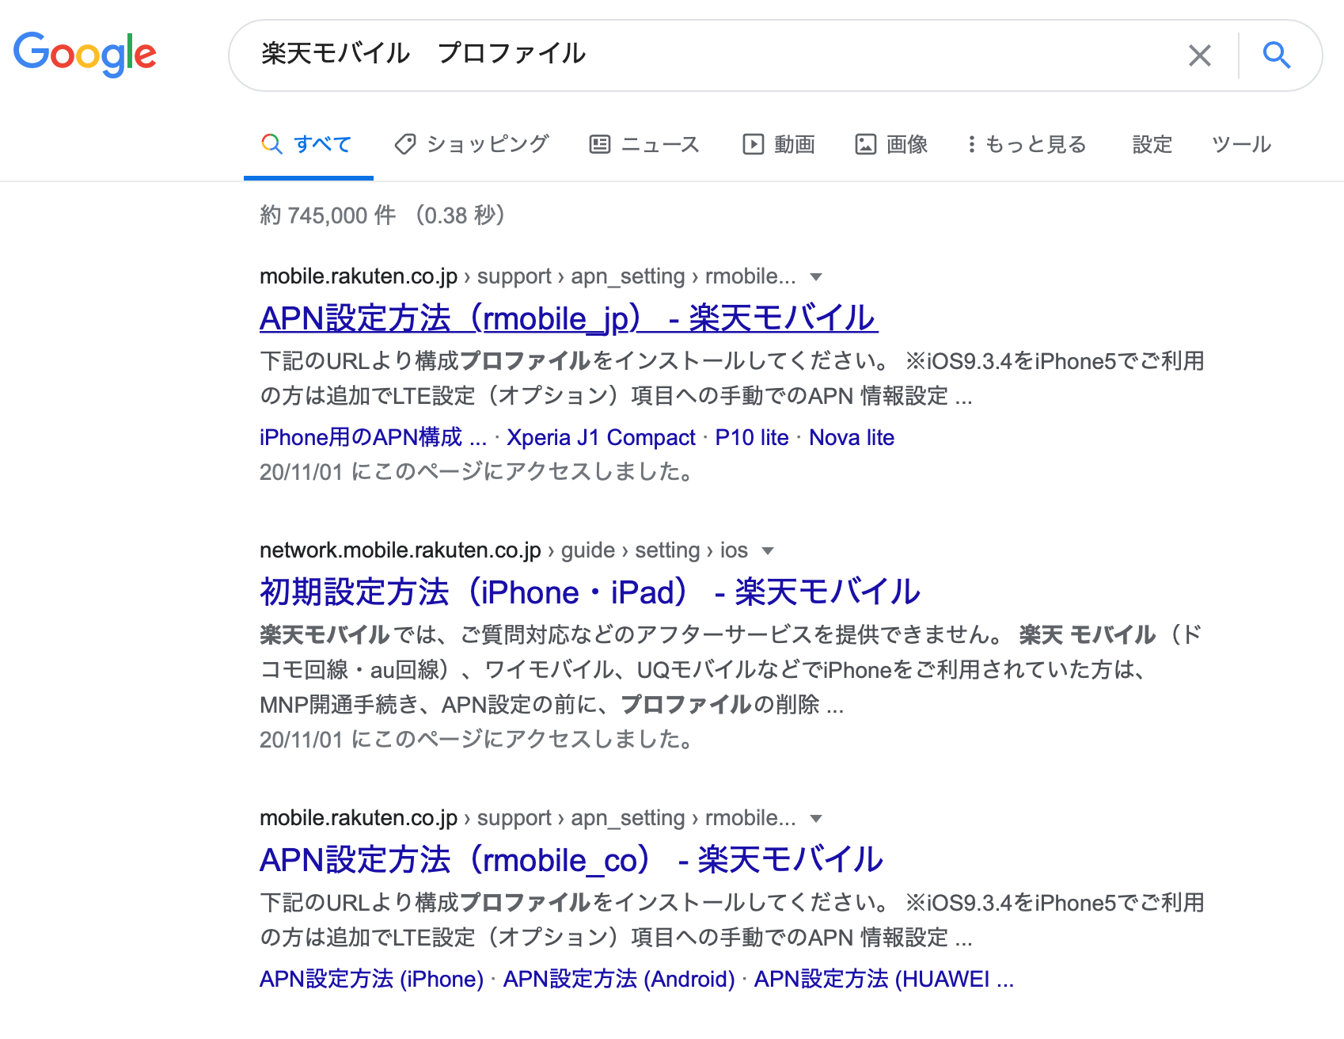Open the Xperia J1 Compact sitelink
Image resolution: width=1344 pixels, height=1039 pixels.
[x=601, y=437]
